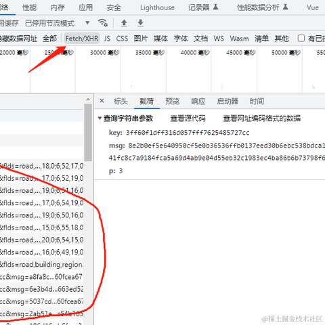This screenshot has height=325, width=325.
Task: Click the key parameter value 3ff60f1dff...
Action: pyautogui.click(x=188, y=133)
